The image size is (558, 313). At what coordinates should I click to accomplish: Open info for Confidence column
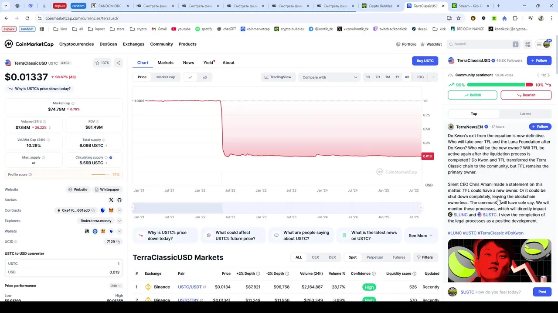[x=374, y=273]
